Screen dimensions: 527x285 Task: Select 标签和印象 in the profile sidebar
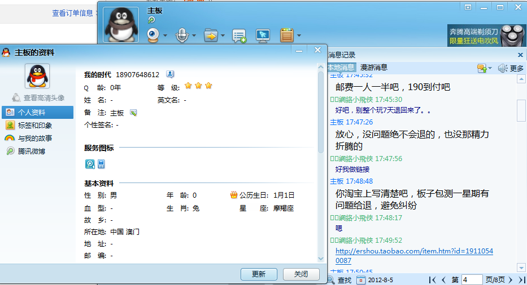(x=34, y=125)
